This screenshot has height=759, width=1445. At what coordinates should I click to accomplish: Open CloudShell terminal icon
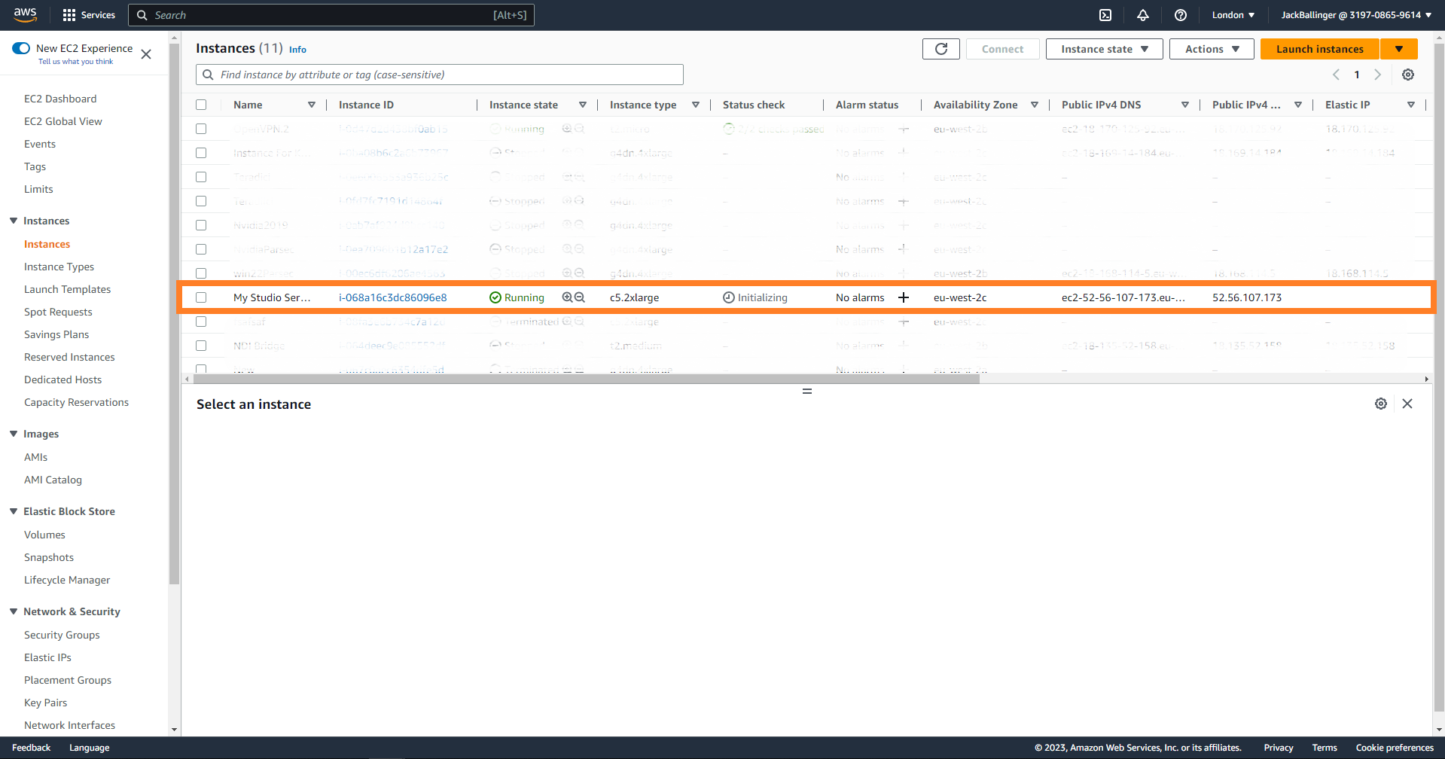(x=1105, y=15)
